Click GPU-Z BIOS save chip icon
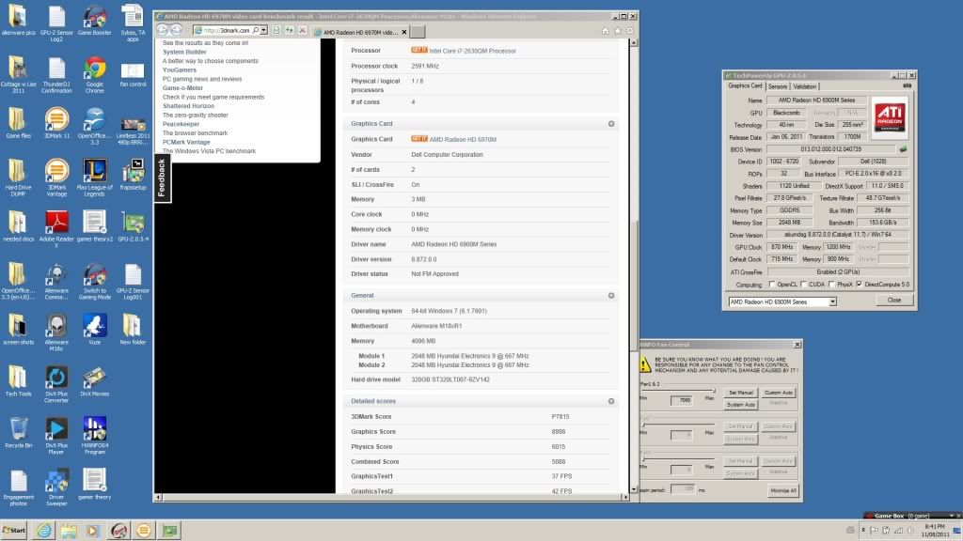 click(903, 149)
